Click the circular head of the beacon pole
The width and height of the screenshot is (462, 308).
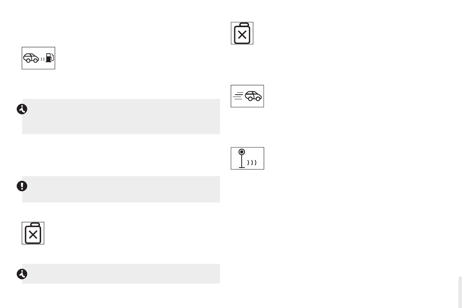(242, 152)
